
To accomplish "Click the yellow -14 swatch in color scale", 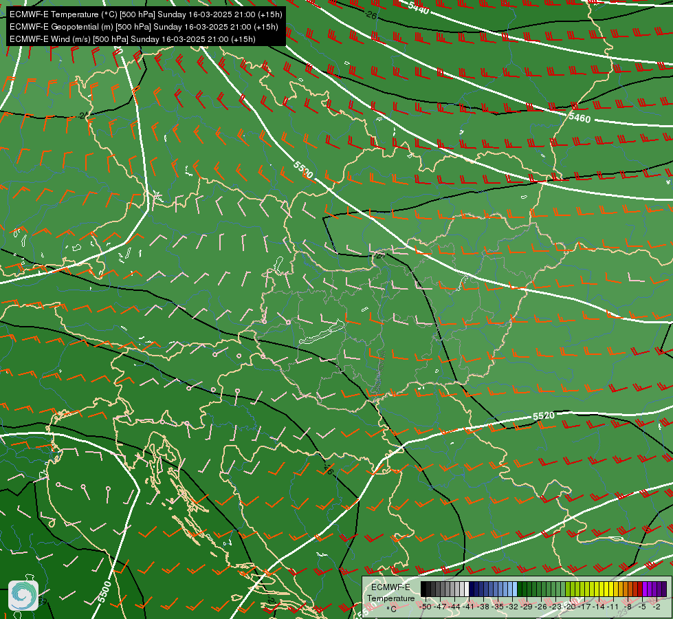I will (x=602, y=589).
